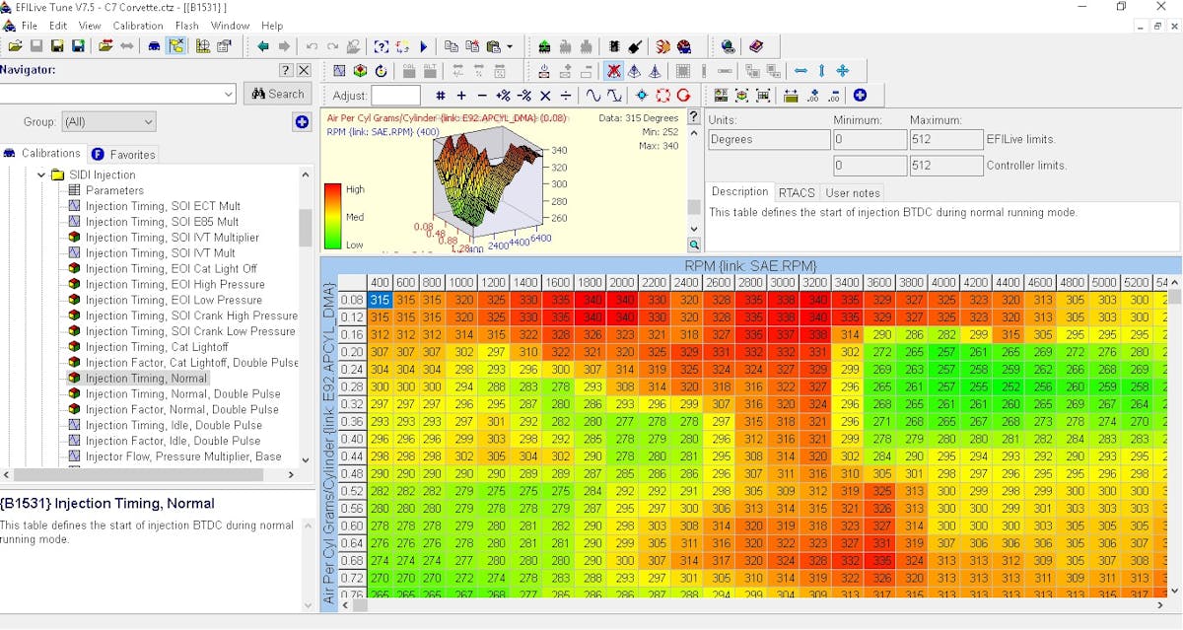Click the 3D cube surface view icon

pos(360,71)
